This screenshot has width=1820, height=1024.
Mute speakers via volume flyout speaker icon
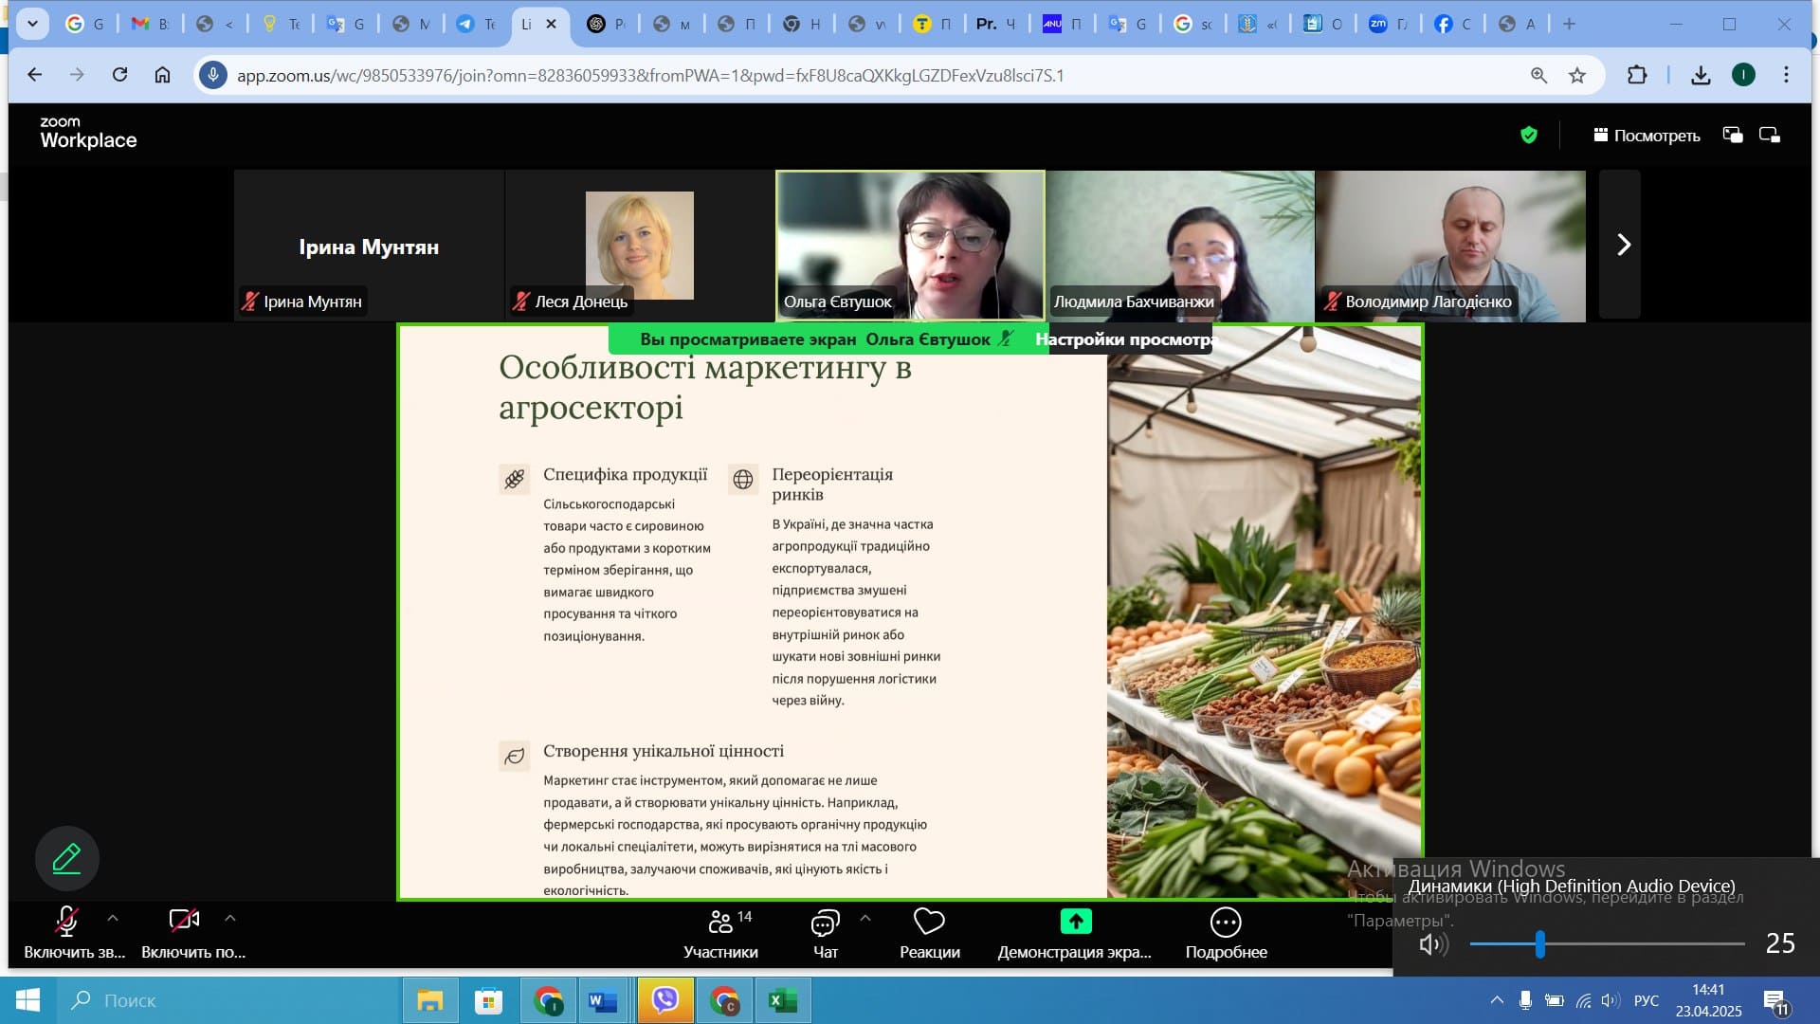(x=1432, y=943)
